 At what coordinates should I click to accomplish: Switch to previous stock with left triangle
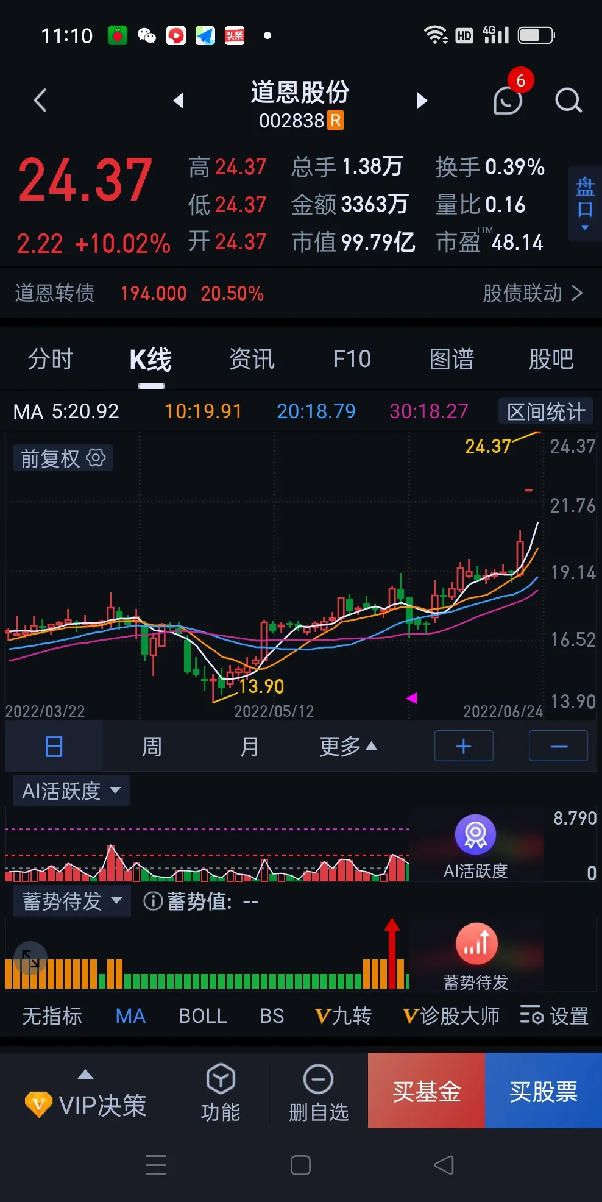coord(178,101)
